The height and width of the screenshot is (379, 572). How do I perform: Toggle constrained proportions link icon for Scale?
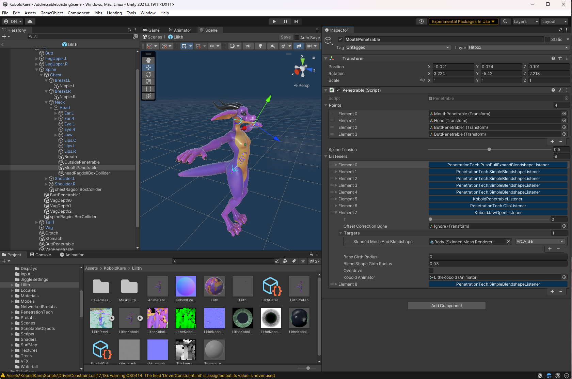423,80
